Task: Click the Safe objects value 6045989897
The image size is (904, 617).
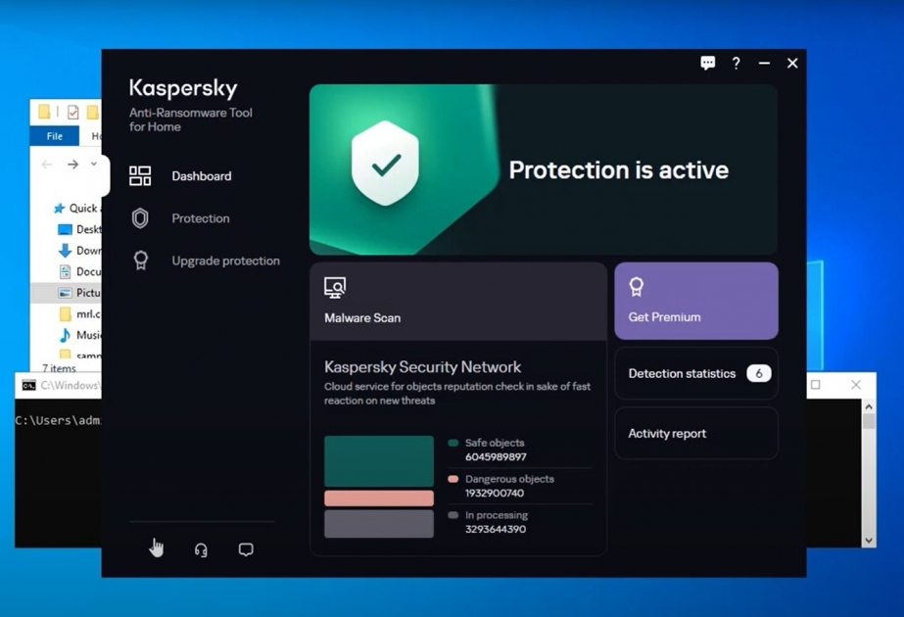Action: (x=496, y=456)
